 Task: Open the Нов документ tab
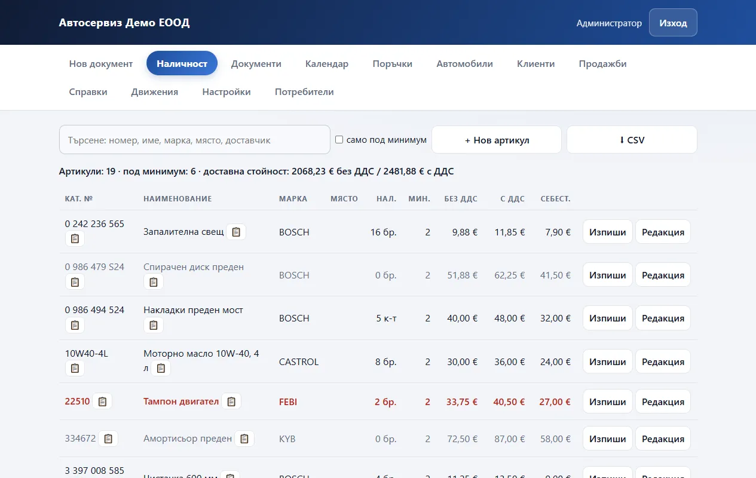coord(101,63)
